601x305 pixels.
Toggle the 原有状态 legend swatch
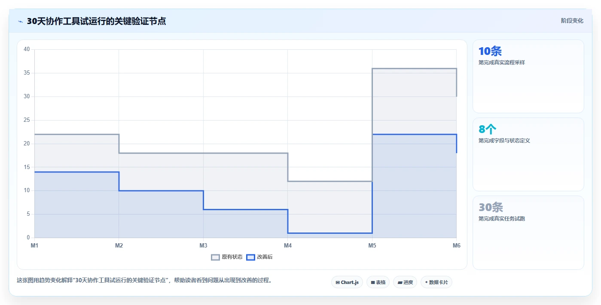[x=215, y=257]
